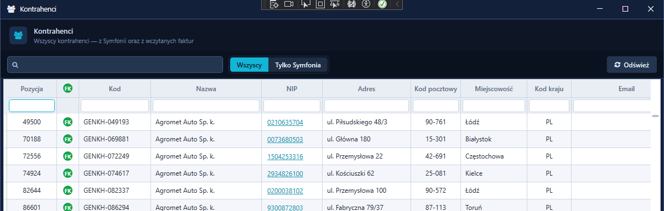This screenshot has width=664, height=211.
Task: Click the dotted grip handle of debug toolbar
Action: coord(264,4)
